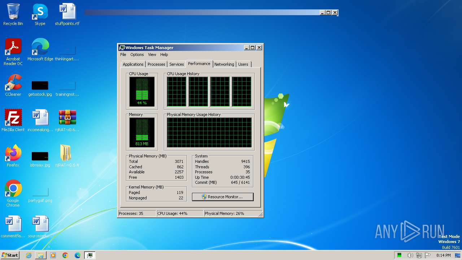This screenshot has height=260, width=462.
Task: Switch to the Services tab
Action: point(176,64)
